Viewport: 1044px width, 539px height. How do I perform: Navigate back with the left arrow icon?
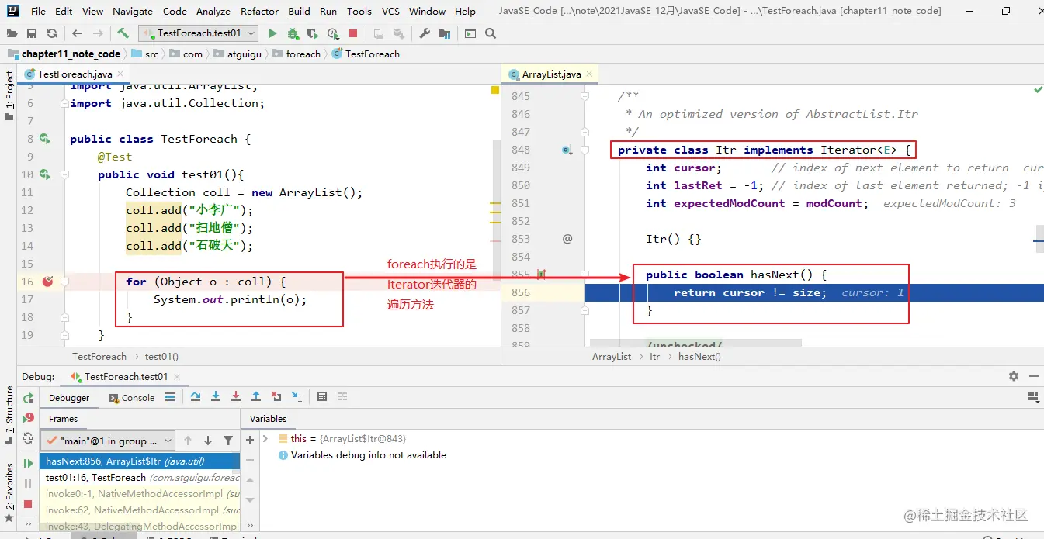(x=77, y=33)
